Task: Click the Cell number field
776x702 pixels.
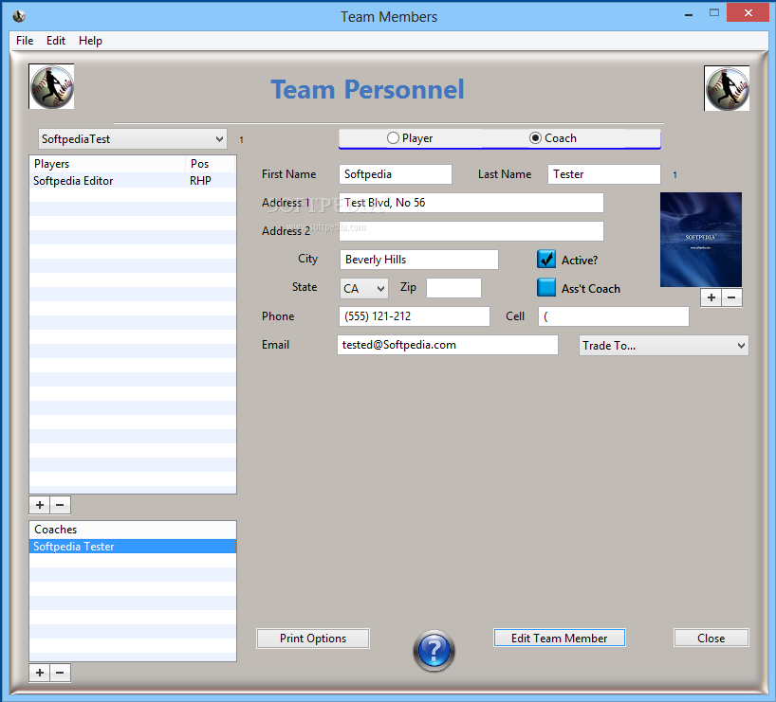Action: [614, 316]
